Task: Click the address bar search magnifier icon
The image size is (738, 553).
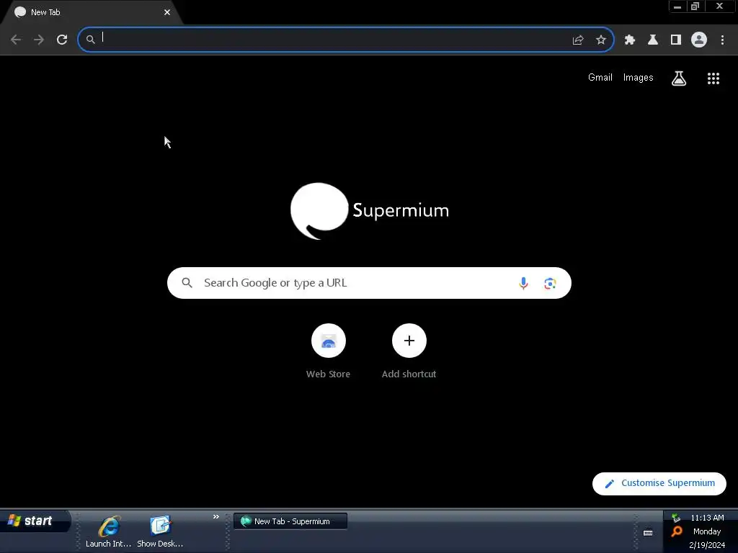Action: (x=90, y=40)
